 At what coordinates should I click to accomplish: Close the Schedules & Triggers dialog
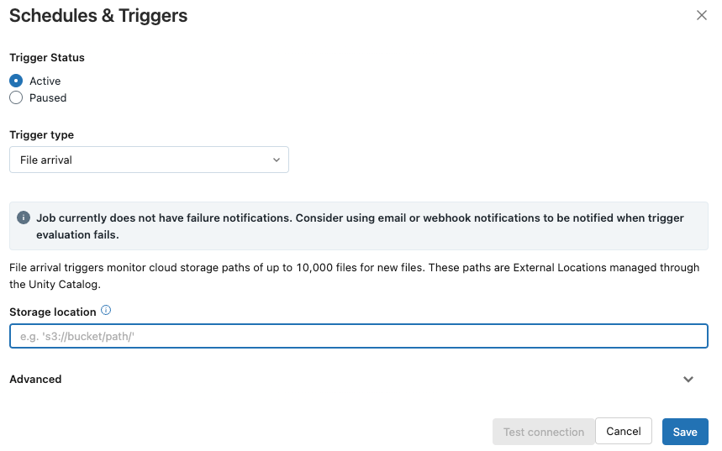(701, 15)
